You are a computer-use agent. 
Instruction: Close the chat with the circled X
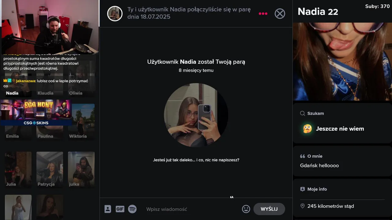point(280,14)
